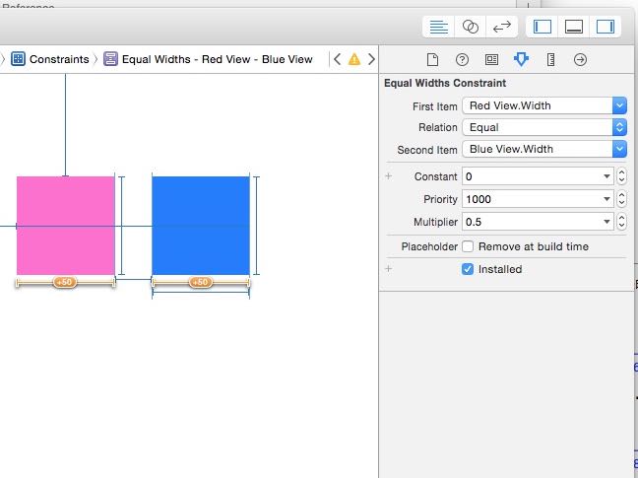Select the pink view height constraint

click(121, 226)
